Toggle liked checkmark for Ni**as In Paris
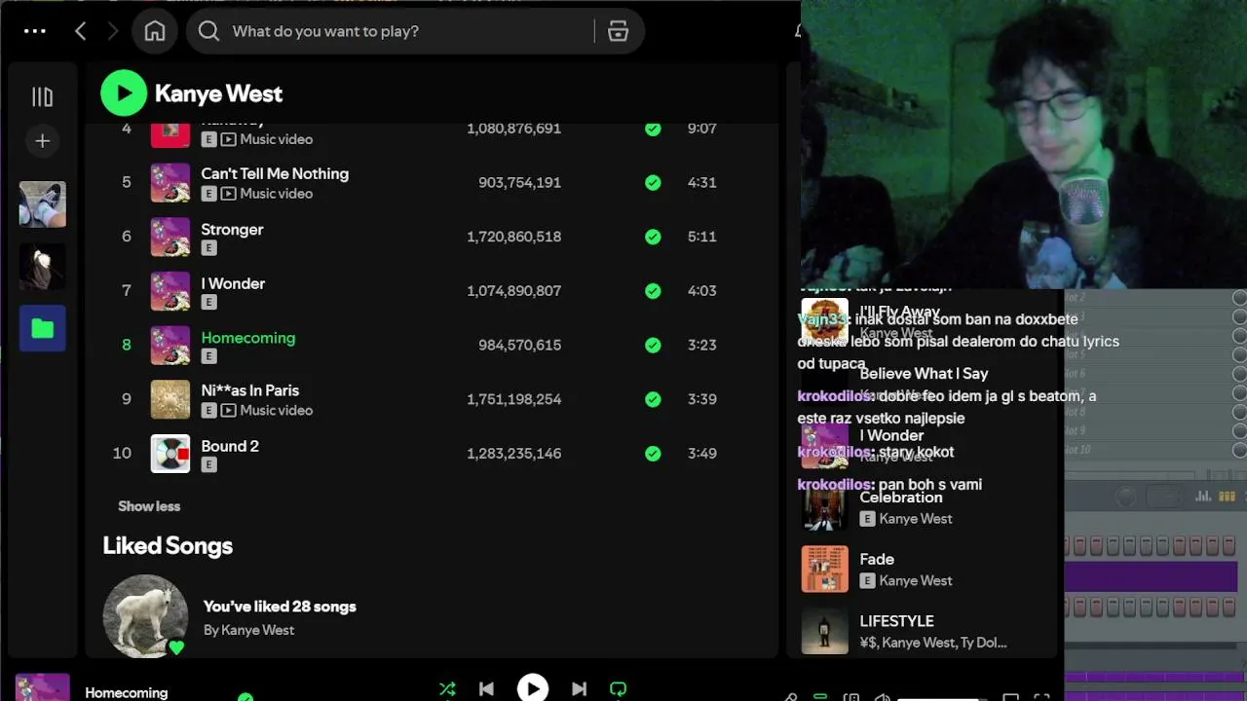The image size is (1247, 701). (653, 399)
